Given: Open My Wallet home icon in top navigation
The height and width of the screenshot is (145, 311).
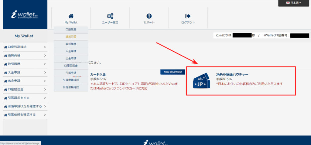Looking at the screenshot, I should (71, 16).
